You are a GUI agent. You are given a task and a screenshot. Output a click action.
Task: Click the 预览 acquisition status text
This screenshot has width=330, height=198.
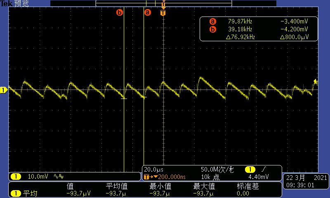[22, 3]
